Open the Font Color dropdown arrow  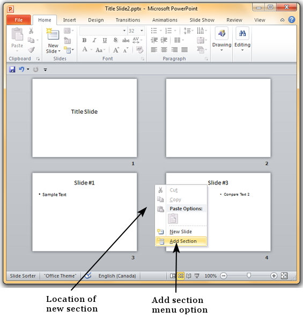(91, 50)
